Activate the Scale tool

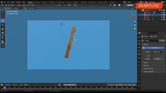[x=3, y=29]
